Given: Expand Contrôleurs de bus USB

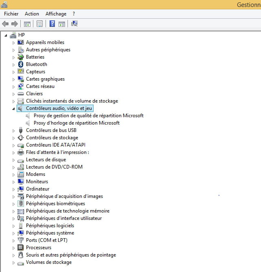Looking at the screenshot, I should coord(13,131).
